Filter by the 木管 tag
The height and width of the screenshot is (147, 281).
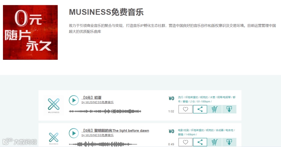point(212,97)
